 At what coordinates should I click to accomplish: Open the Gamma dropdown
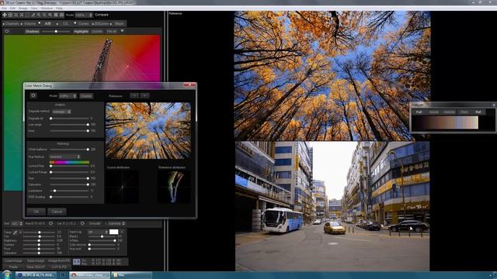(x=116, y=223)
